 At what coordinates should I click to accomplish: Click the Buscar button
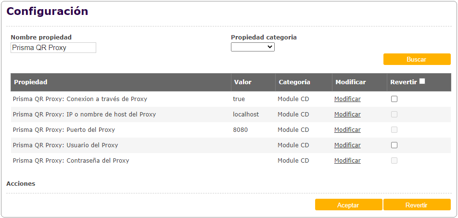pyautogui.click(x=417, y=59)
